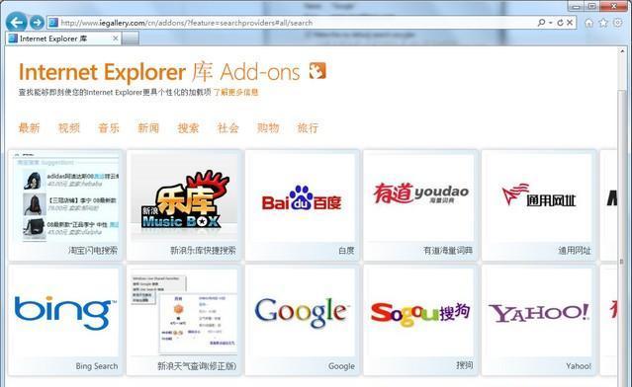Click the 通用网址 caption under the logo
The image size is (632, 387).
point(575,250)
